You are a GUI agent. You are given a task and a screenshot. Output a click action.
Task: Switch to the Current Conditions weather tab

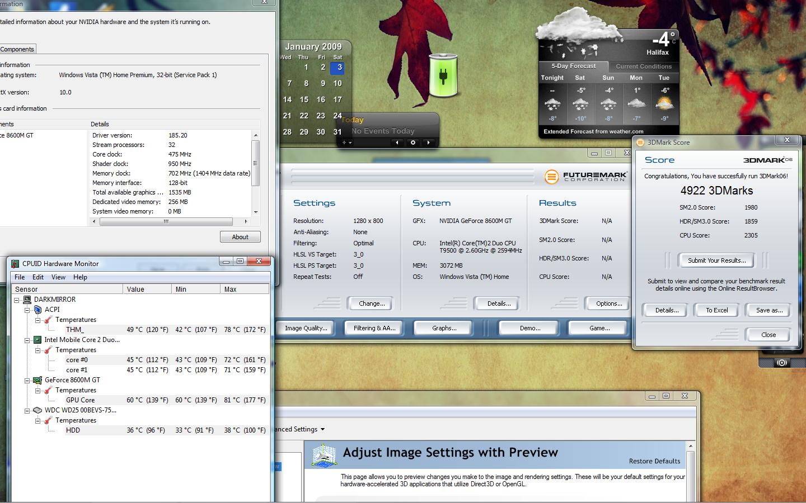[x=643, y=66]
